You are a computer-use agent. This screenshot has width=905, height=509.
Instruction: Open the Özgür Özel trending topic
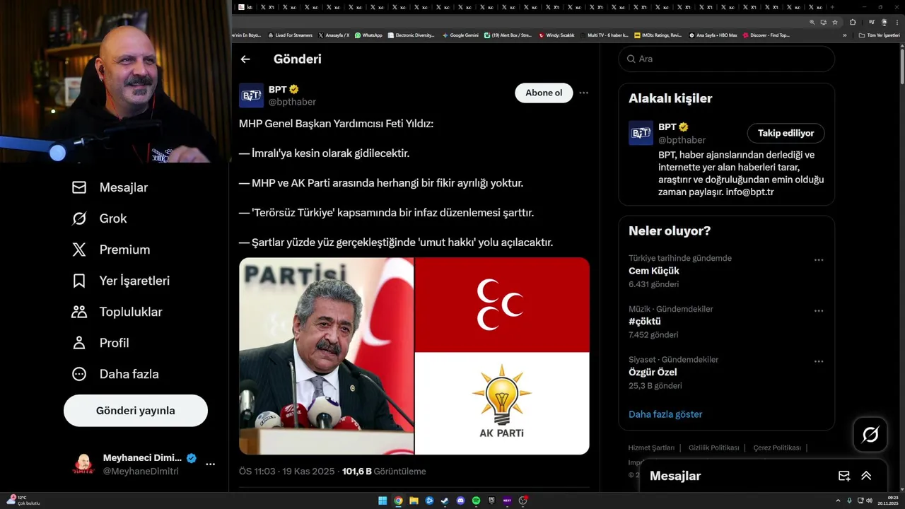653,372
